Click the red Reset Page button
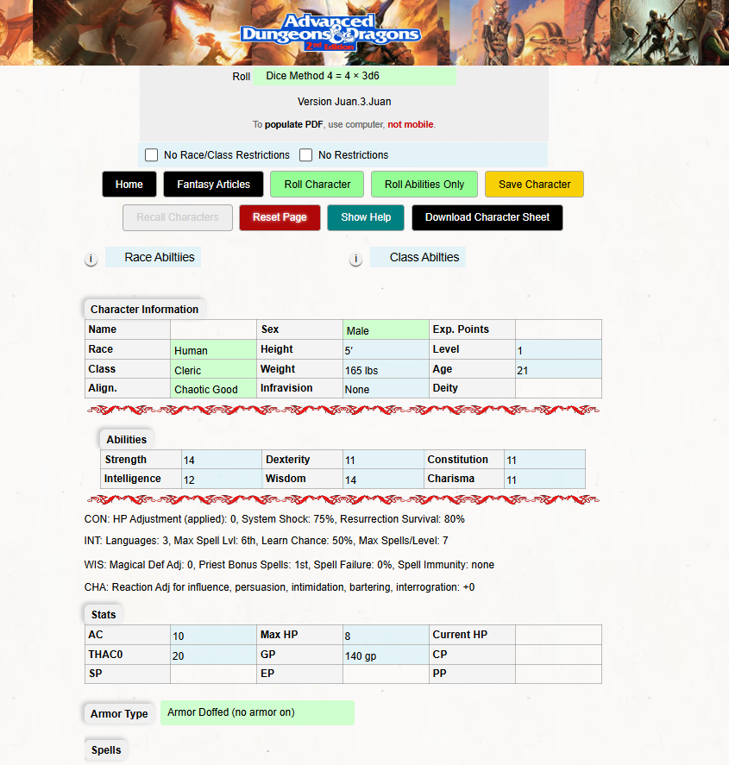This screenshot has width=729, height=765. point(280,217)
